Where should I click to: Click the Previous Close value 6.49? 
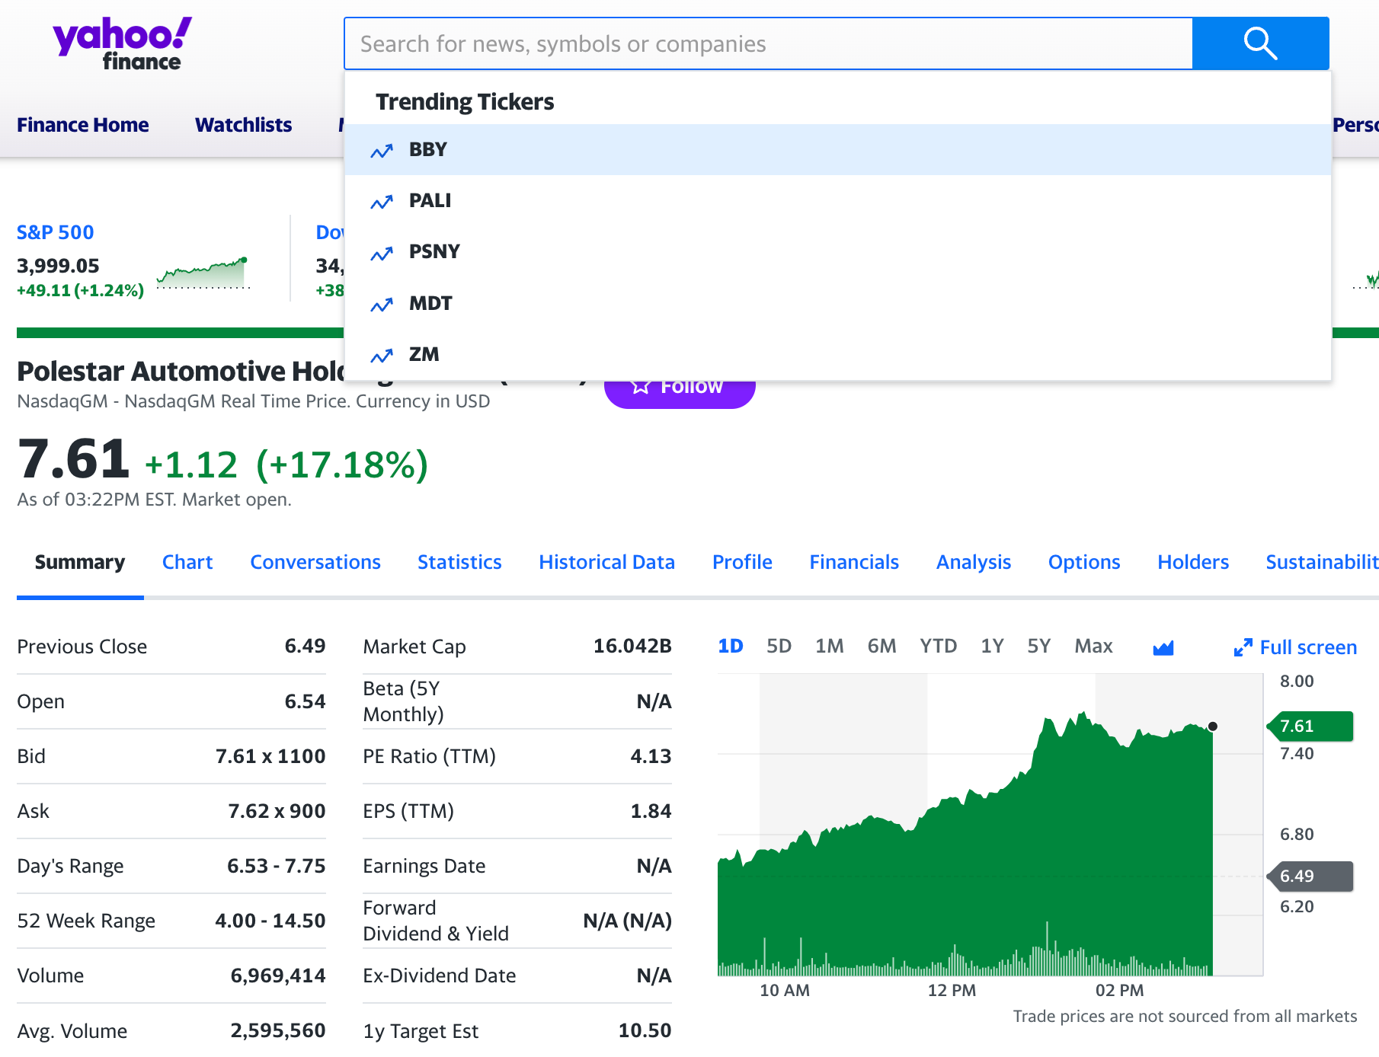305,647
